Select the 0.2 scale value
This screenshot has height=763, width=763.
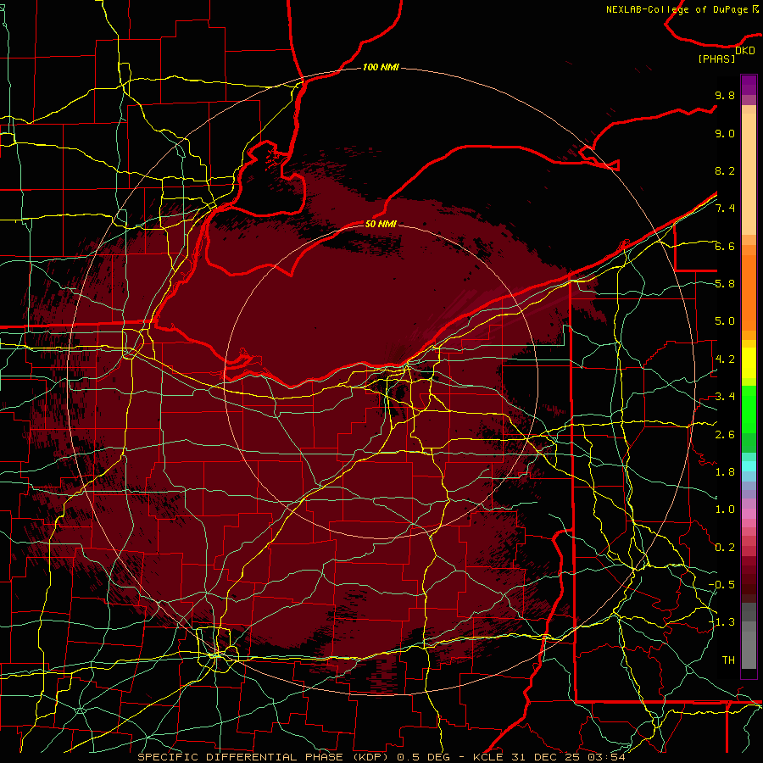tap(725, 548)
